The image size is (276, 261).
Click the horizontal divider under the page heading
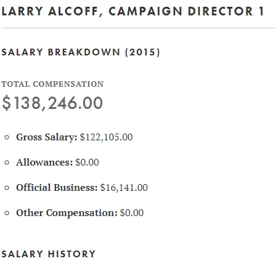[x=139, y=28]
